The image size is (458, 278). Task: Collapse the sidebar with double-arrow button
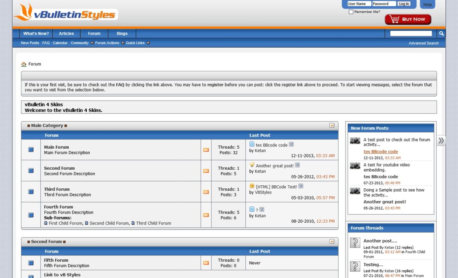(x=441, y=141)
